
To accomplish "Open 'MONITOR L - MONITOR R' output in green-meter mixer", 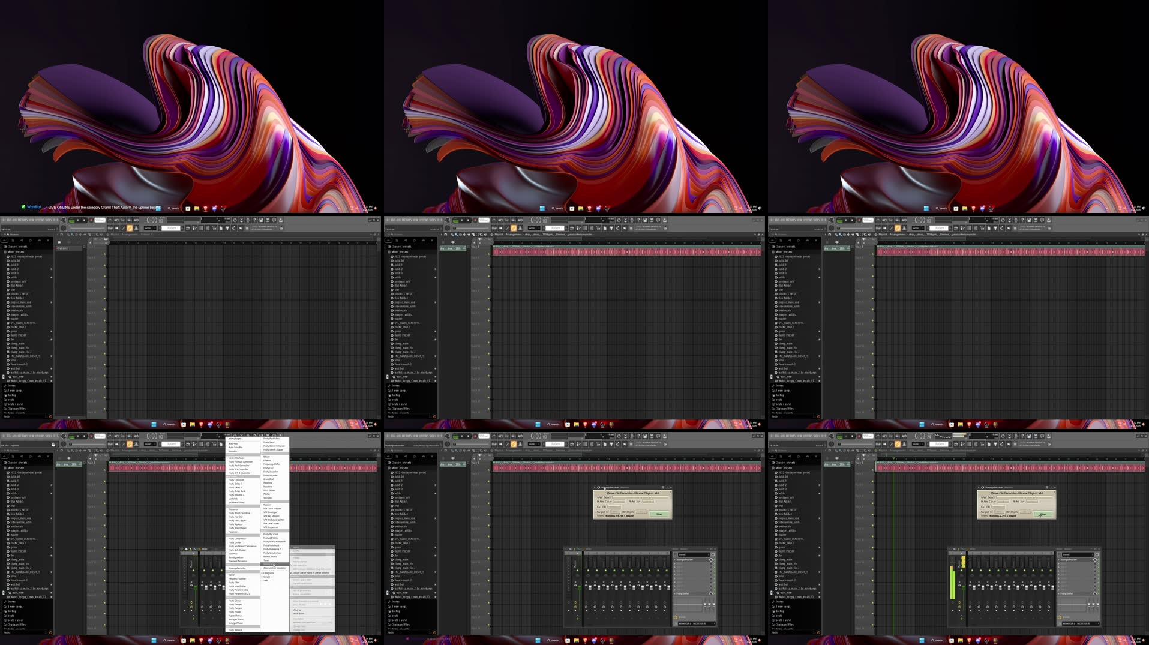I will 1080,623.
